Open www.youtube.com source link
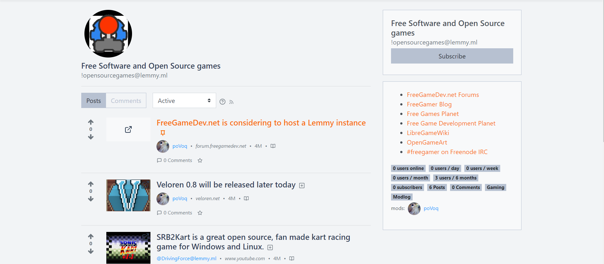 (245, 259)
